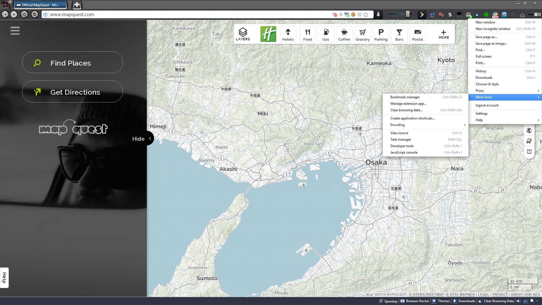
Task: Open the Layers map control
Action: pos(243,34)
